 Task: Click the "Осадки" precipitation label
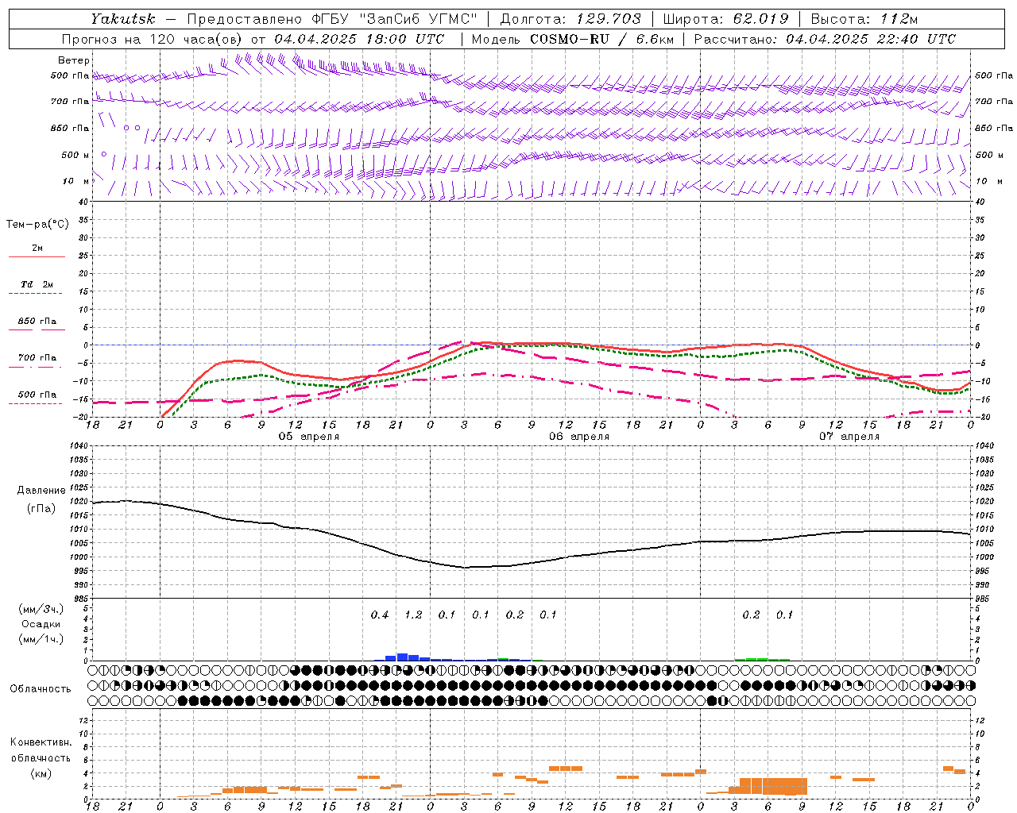point(41,624)
